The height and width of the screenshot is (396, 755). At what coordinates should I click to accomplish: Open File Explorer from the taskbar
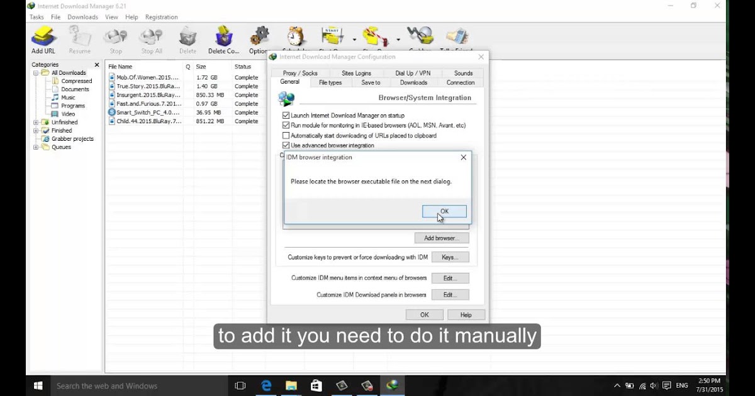tap(291, 385)
